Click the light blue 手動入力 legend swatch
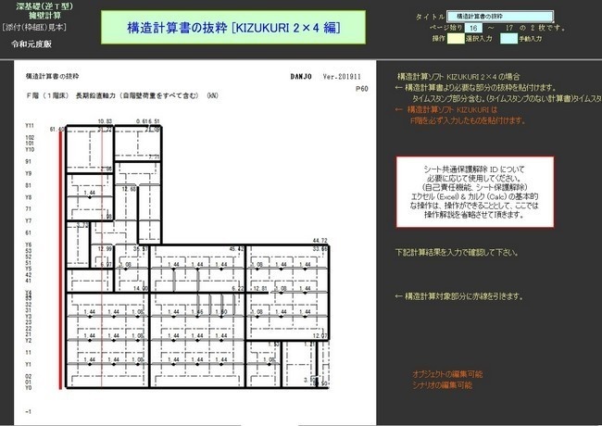 pyautogui.click(x=508, y=39)
